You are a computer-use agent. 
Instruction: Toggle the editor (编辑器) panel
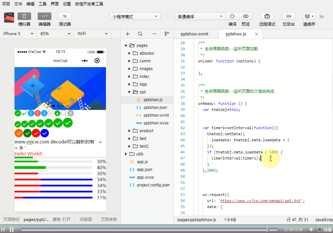[x=45, y=16]
